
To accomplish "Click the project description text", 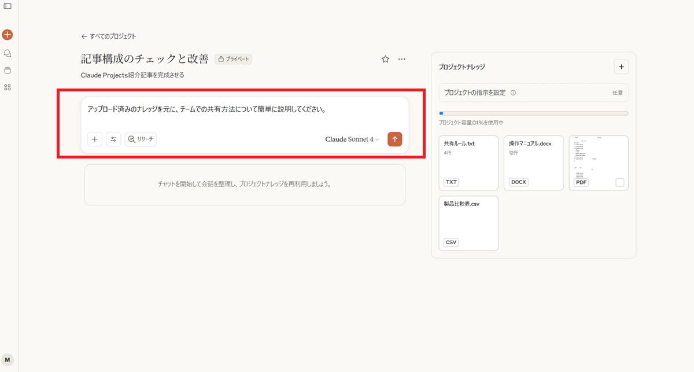I will 132,75.
